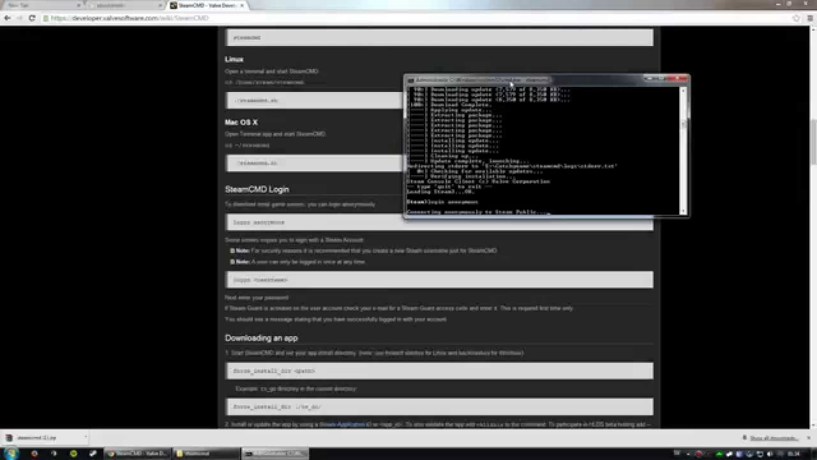Click Show all downloads link
Image resolution: width=817 pixels, height=460 pixels.
click(x=774, y=438)
